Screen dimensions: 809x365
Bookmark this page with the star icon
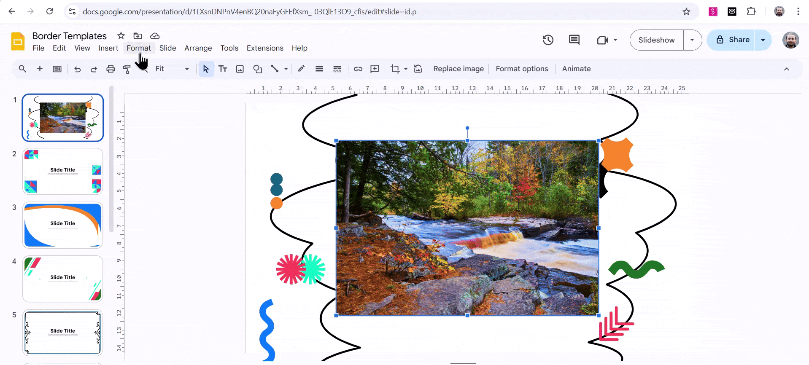click(686, 12)
